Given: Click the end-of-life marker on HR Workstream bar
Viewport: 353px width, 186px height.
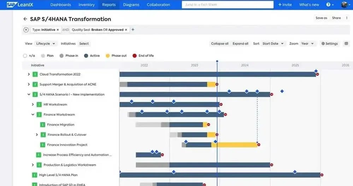Looking at the screenshot, I should click(x=221, y=104).
